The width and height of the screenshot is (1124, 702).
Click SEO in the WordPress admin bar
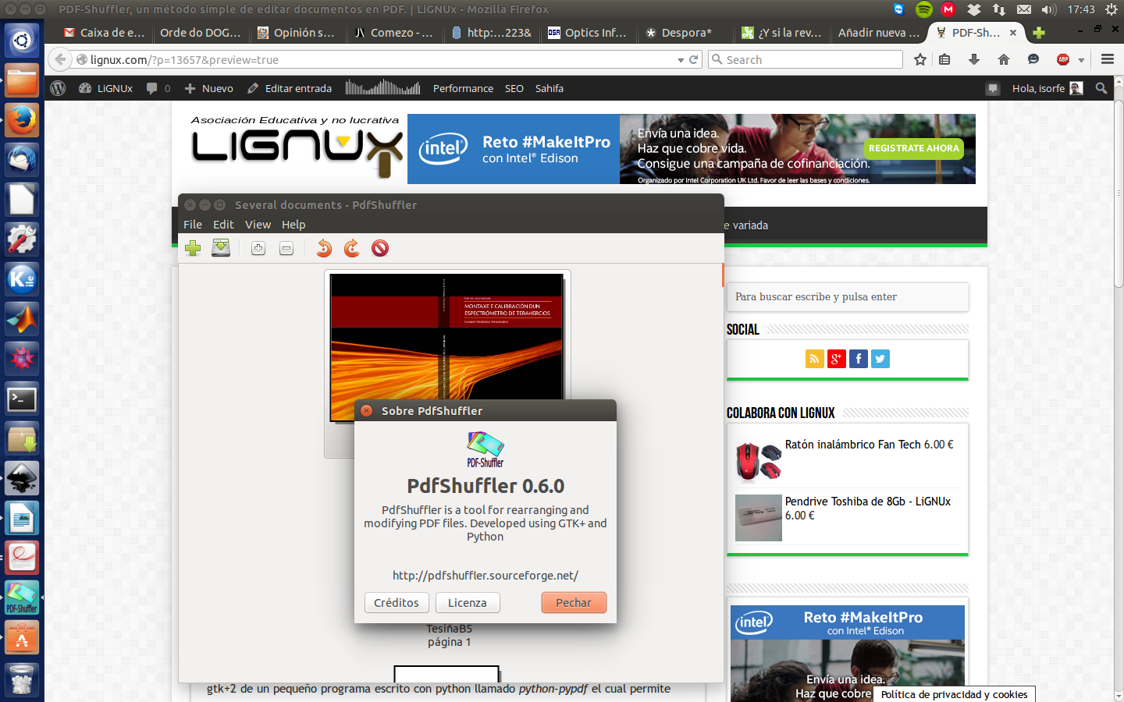[x=514, y=88]
